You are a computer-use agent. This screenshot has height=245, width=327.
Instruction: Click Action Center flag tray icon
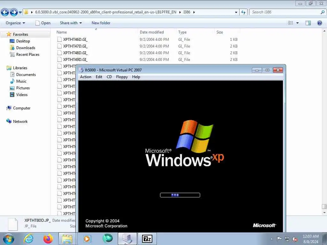[279, 239]
